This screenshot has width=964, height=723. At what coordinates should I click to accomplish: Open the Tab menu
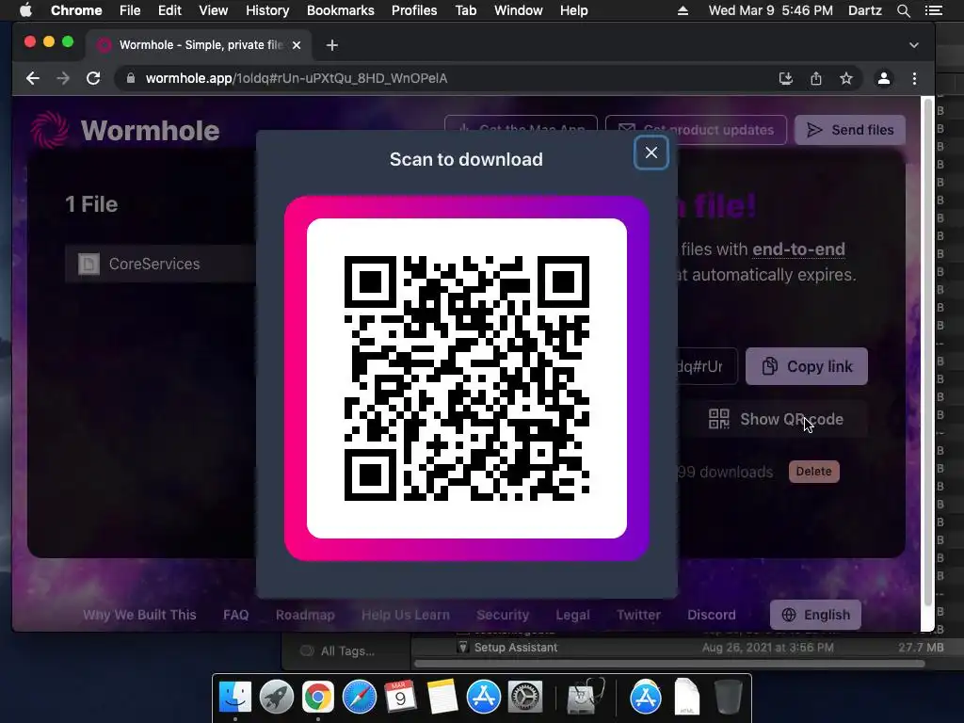coord(466,10)
